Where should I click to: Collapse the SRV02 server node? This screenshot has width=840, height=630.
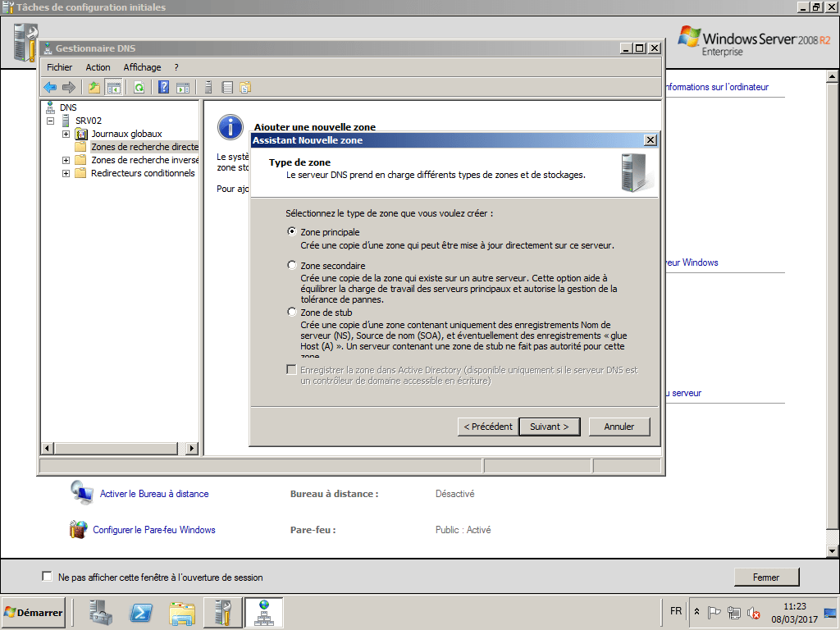click(x=51, y=120)
